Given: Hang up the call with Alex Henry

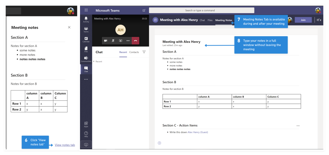Looking at the screenshot, I should coord(136,41).
